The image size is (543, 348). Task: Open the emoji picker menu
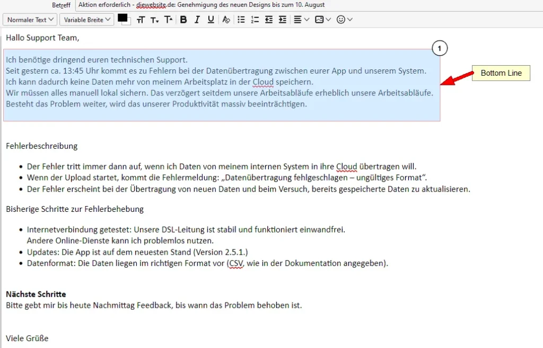pos(344,20)
